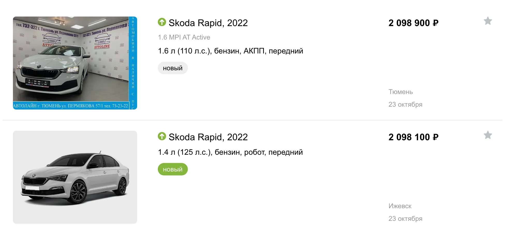Click the 1.6 MPI AT Active trim text
The height and width of the screenshot is (233, 506).
[x=184, y=37]
